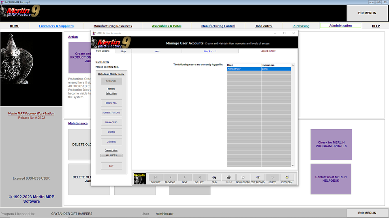Click the scroll down arrow of user list
This screenshot has width=389, height=218.
(293, 165)
